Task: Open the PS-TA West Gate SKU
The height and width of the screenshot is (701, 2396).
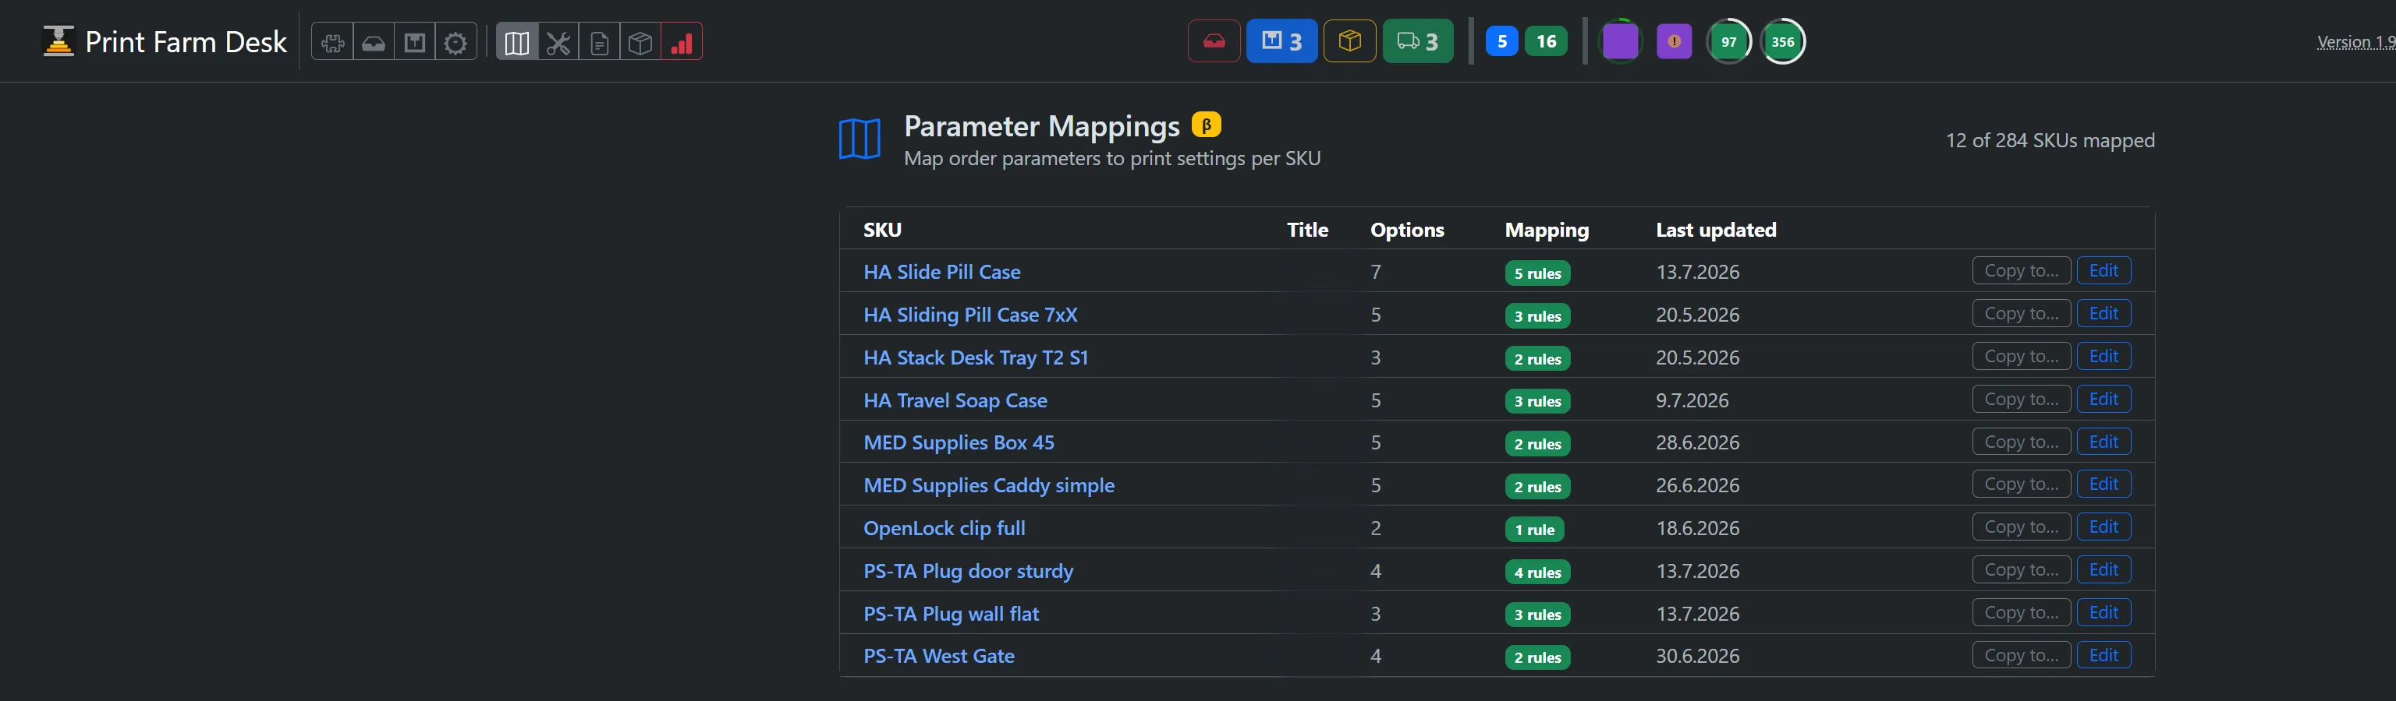Action: (x=938, y=656)
